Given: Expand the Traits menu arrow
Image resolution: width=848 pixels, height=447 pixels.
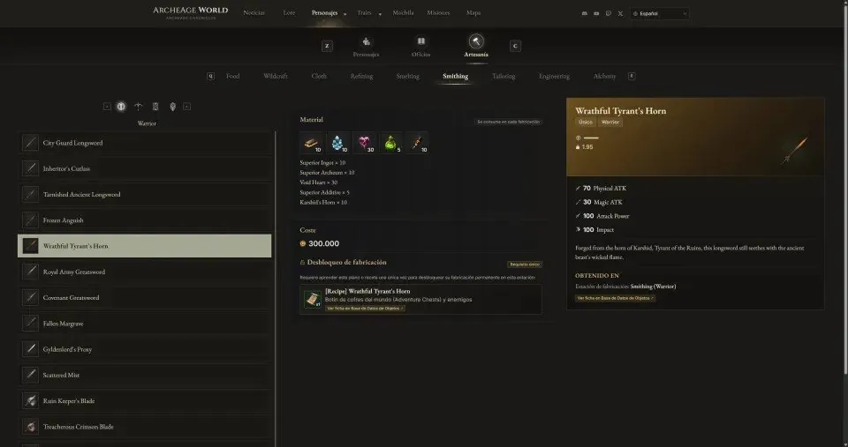Looking at the screenshot, I should 380,14.
